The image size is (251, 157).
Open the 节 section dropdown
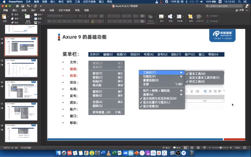(x=38, y=22)
